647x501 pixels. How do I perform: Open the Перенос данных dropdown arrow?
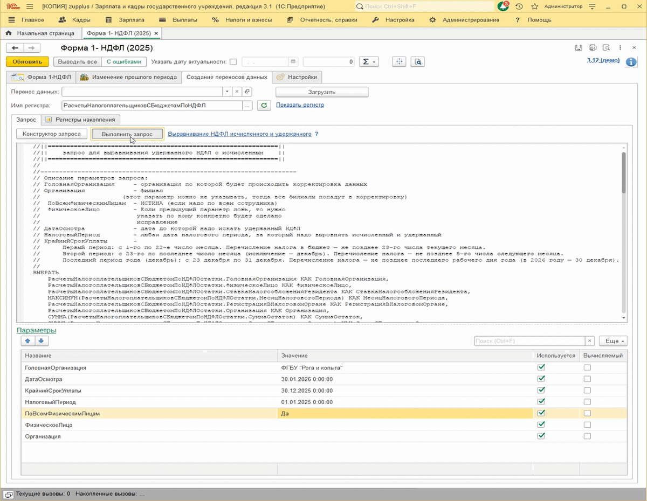pyautogui.click(x=227, y=92)
